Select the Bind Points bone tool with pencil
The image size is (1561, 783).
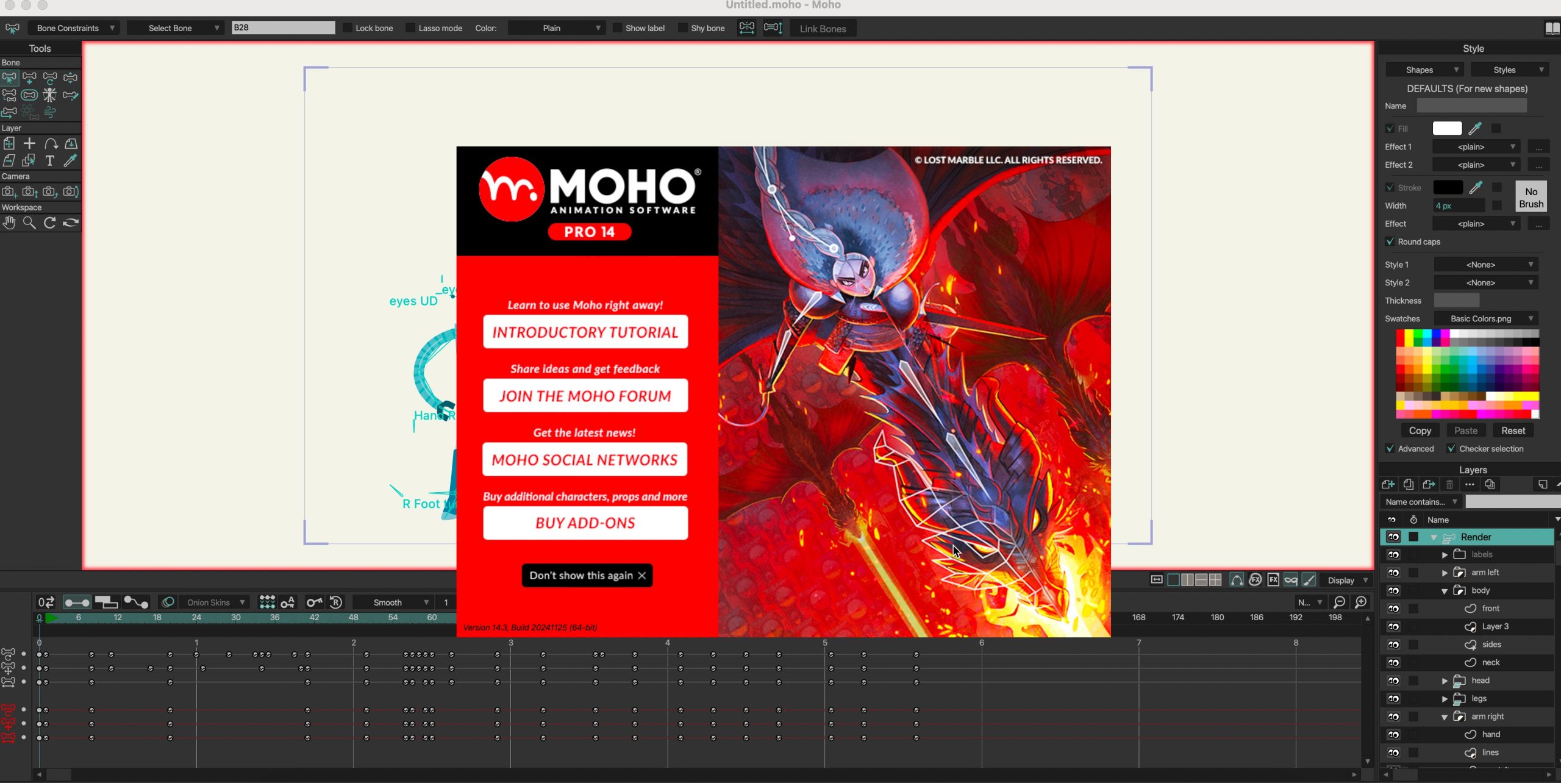point(70,95)
